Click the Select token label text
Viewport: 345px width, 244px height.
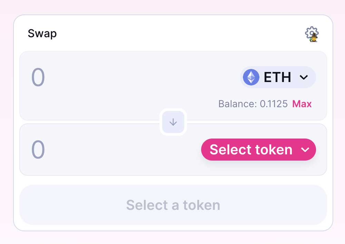251,150
